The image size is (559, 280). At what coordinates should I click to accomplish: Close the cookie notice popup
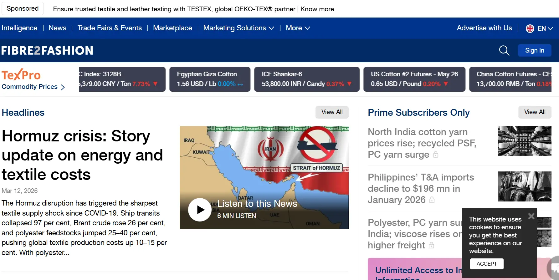531,216
